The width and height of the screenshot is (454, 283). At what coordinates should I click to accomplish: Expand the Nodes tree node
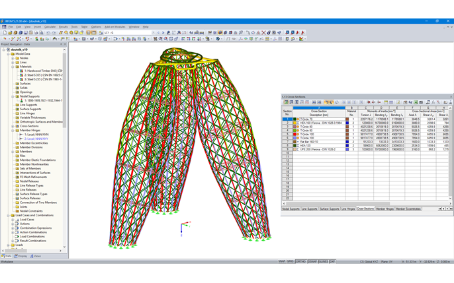click(13, 58)
